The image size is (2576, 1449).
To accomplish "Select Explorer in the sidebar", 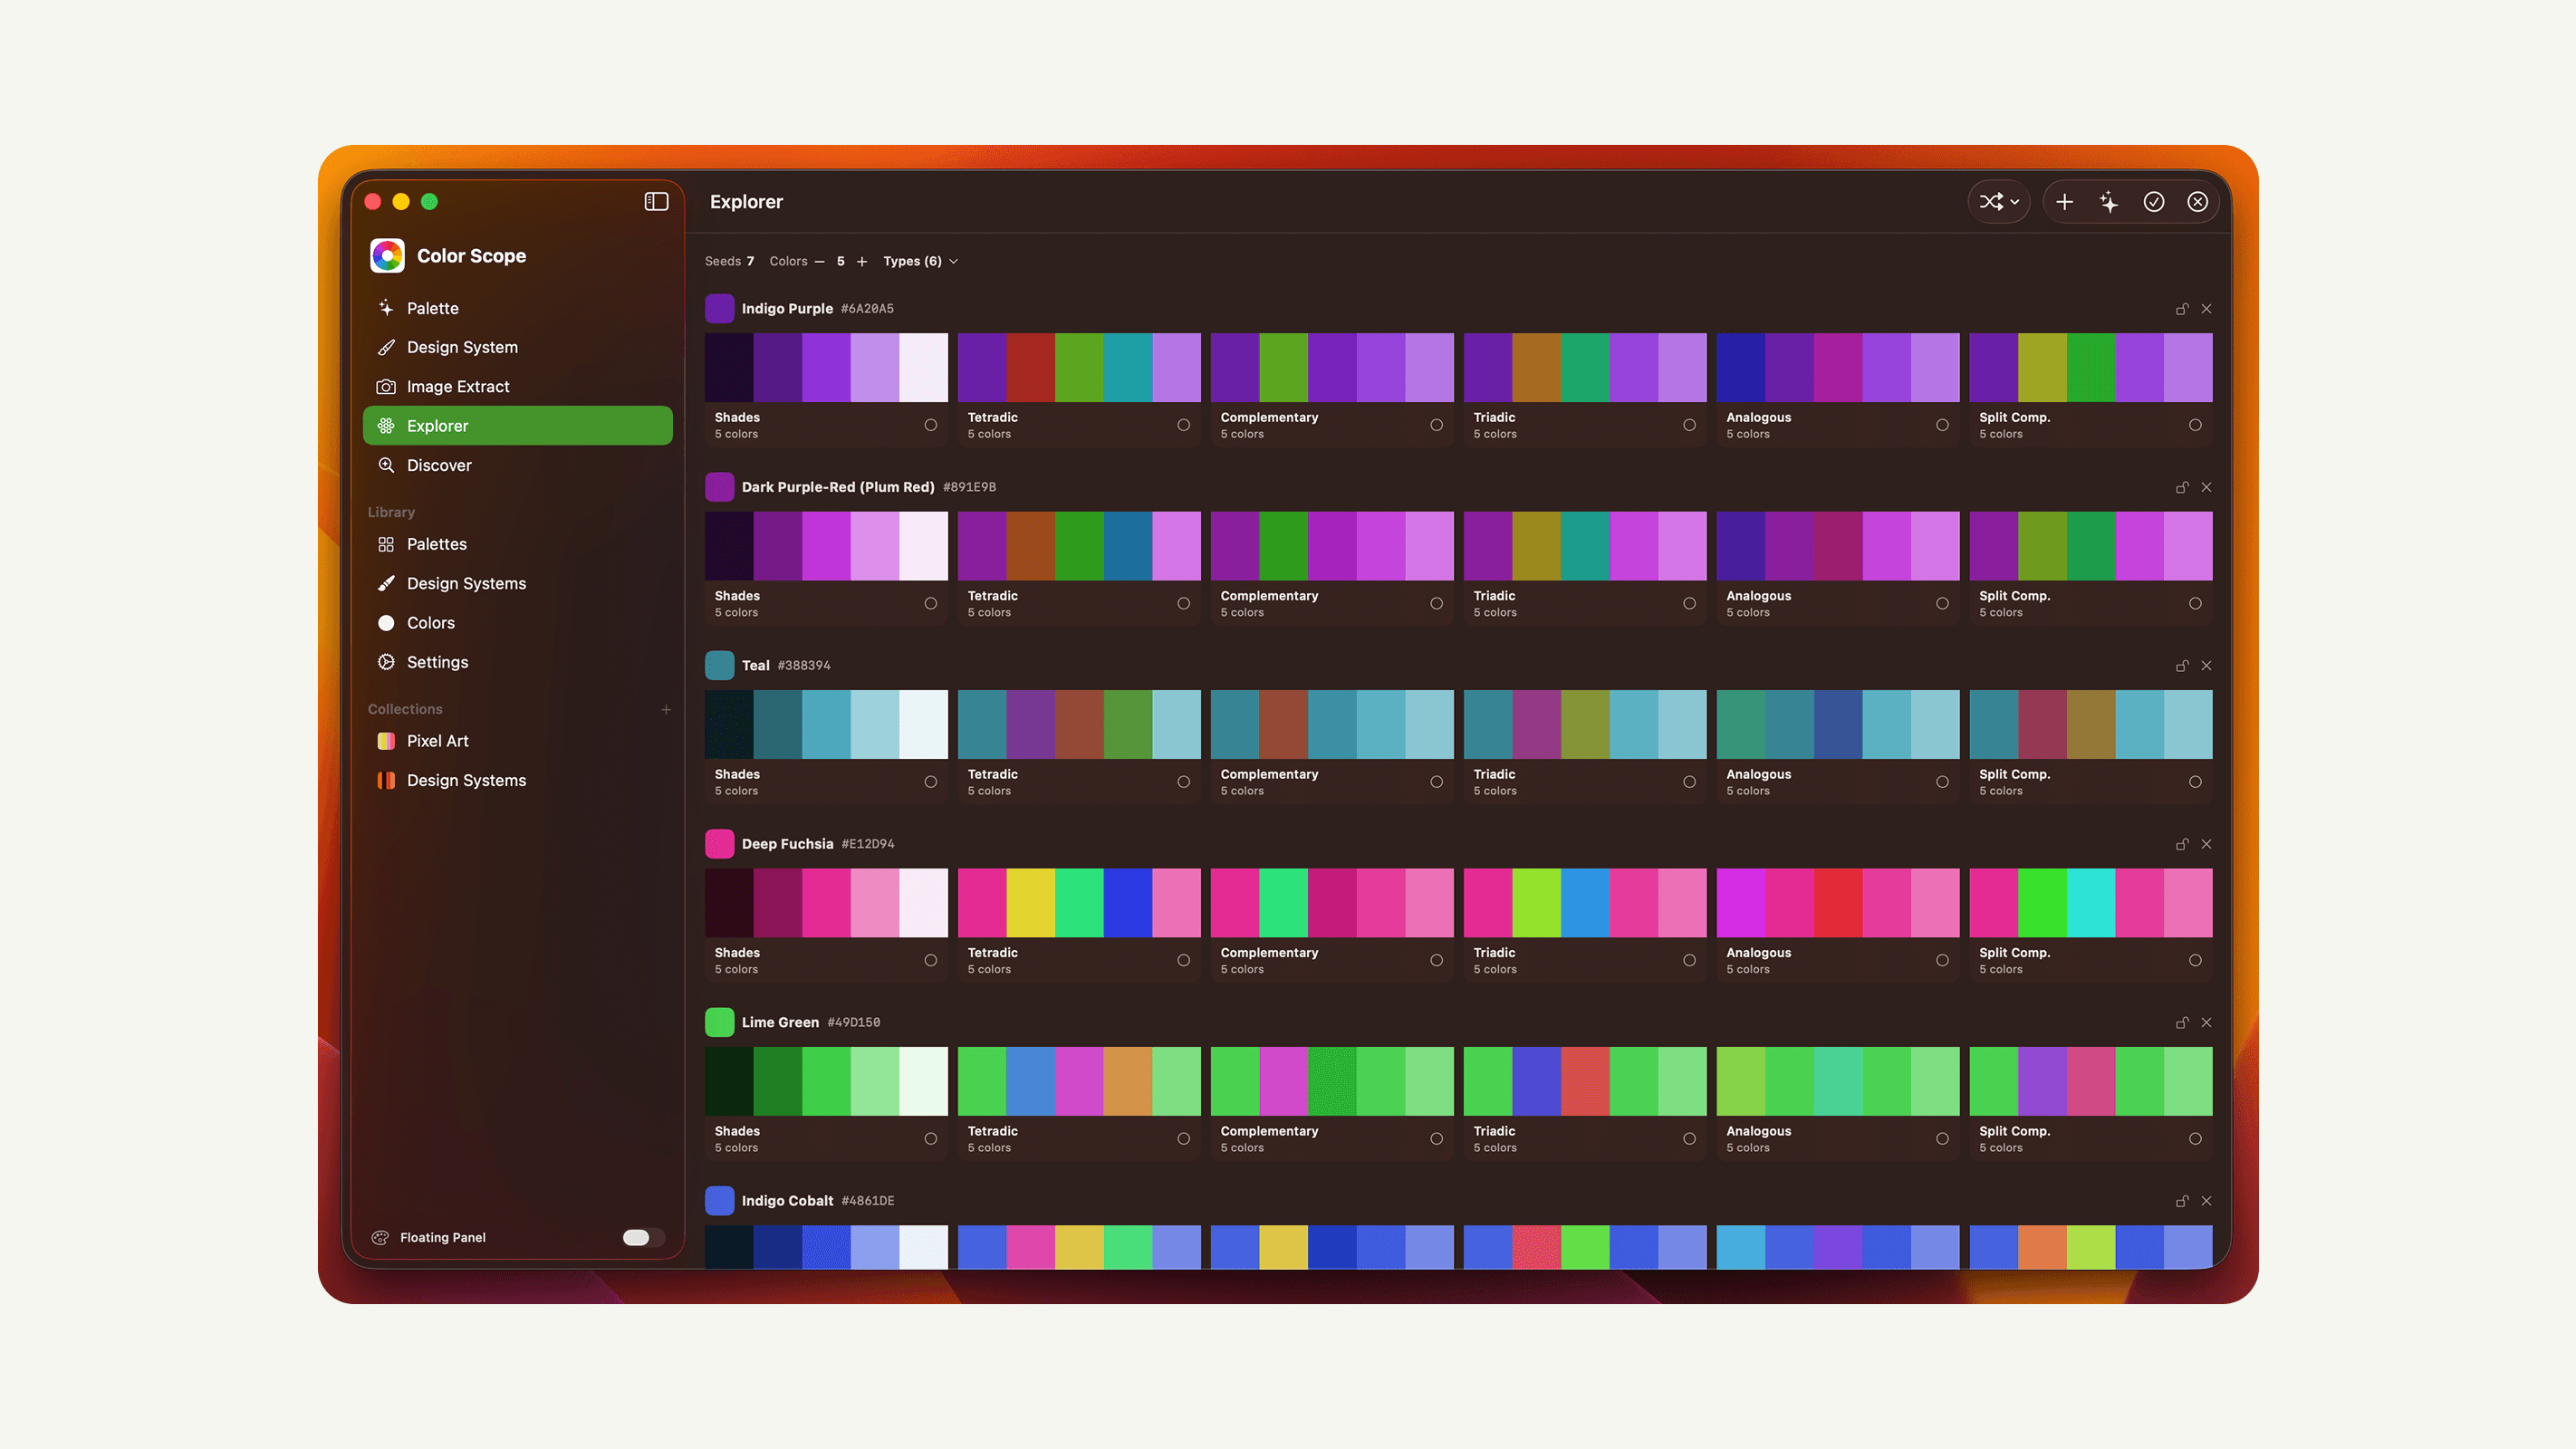I will click(517, 425).
